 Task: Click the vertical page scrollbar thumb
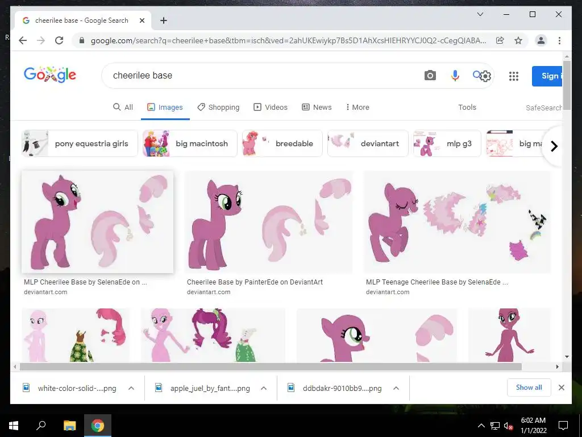click(567, 85)
